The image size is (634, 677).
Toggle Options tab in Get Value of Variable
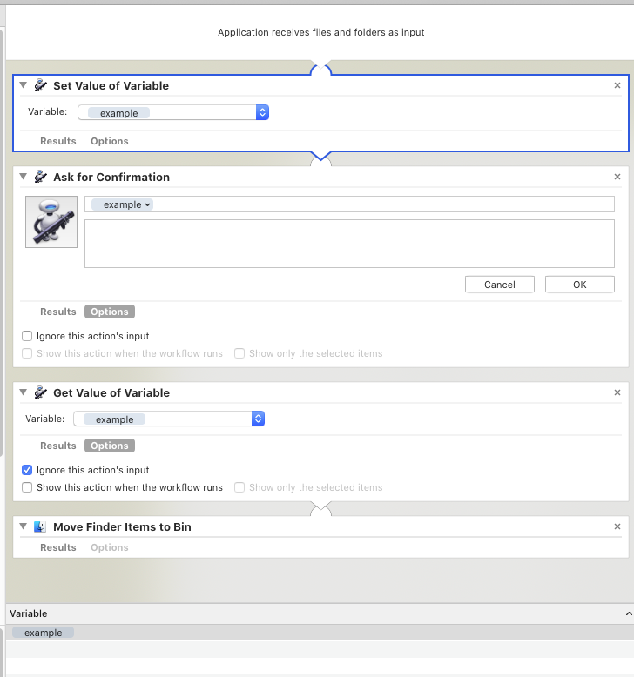[x=110, y=446]
